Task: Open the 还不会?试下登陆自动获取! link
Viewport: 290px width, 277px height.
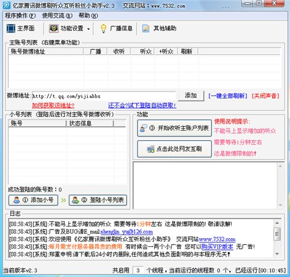Action: tap(142, 105)
